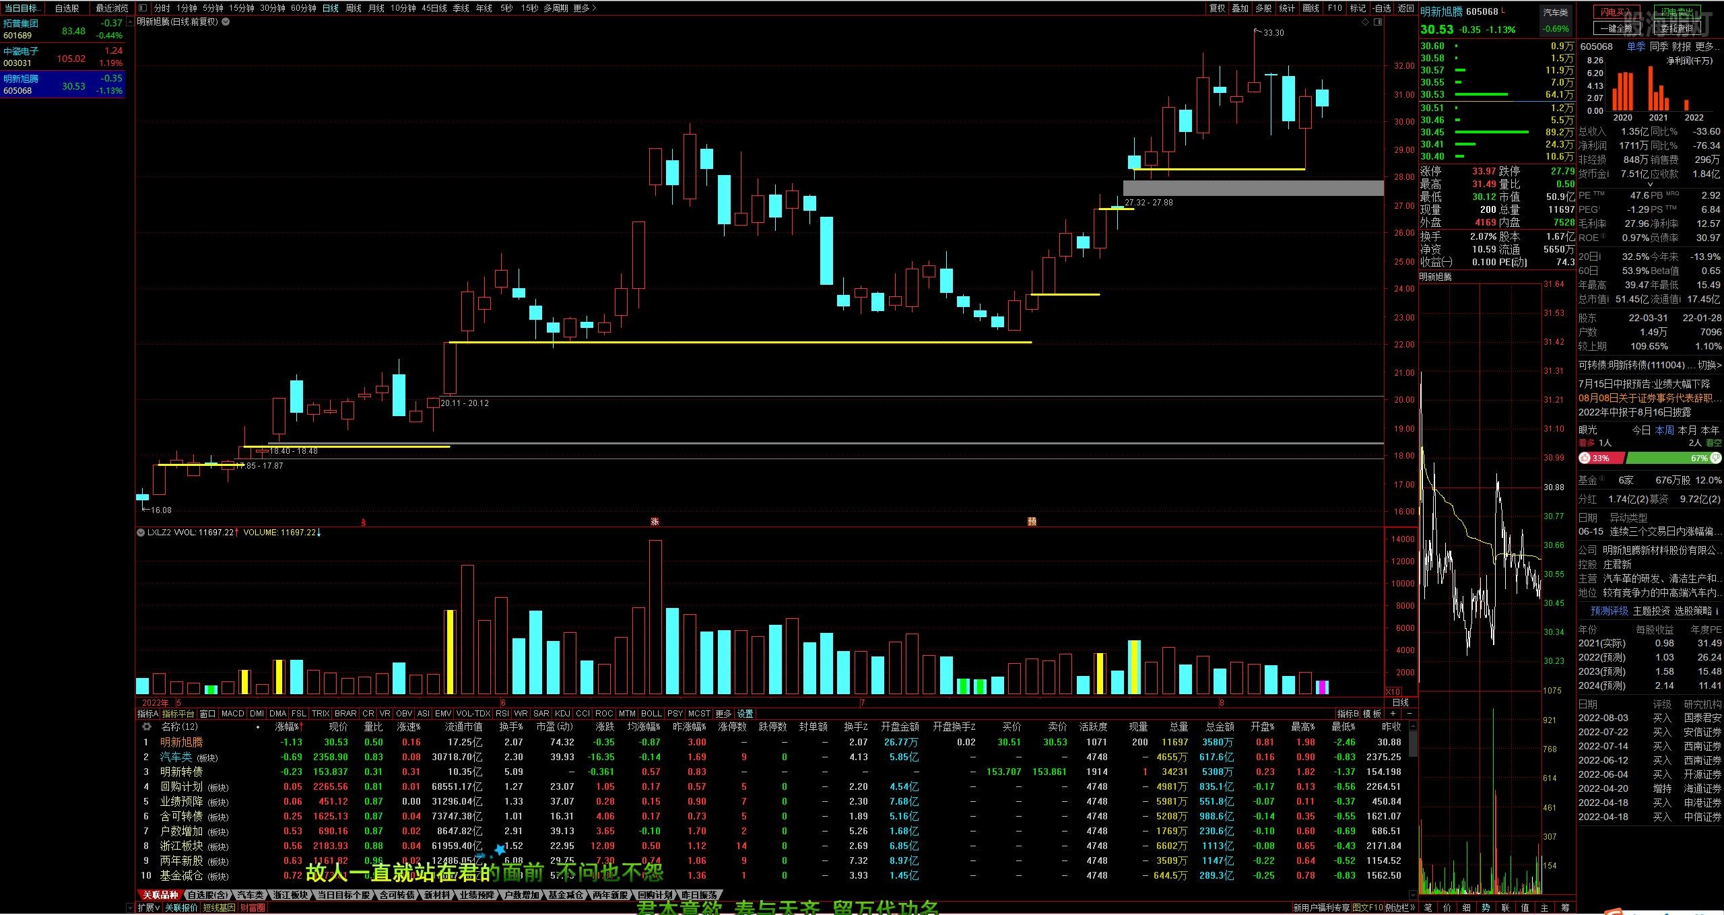Click the 委托查询 order query button
Screen dimensions: 1724x915
pyautogui.click(x=1676, y=28)
